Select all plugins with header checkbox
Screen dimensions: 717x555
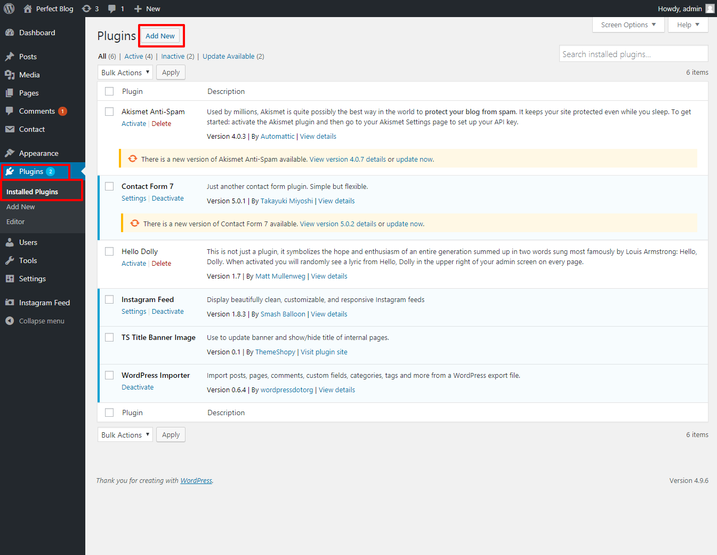[109, 91]
